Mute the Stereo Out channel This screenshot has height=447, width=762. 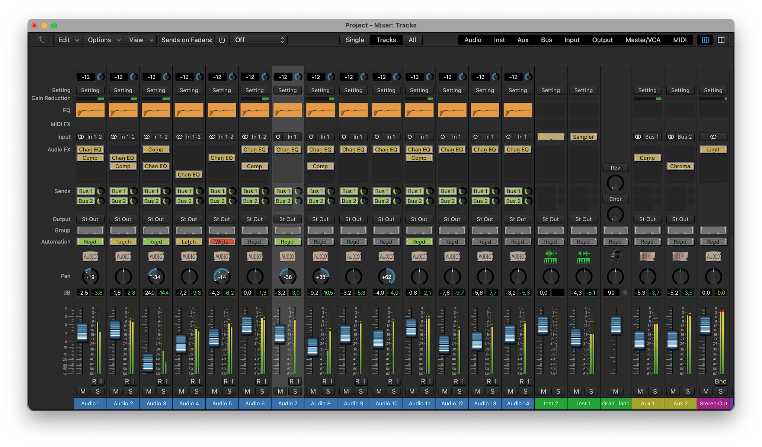point(706,391)
